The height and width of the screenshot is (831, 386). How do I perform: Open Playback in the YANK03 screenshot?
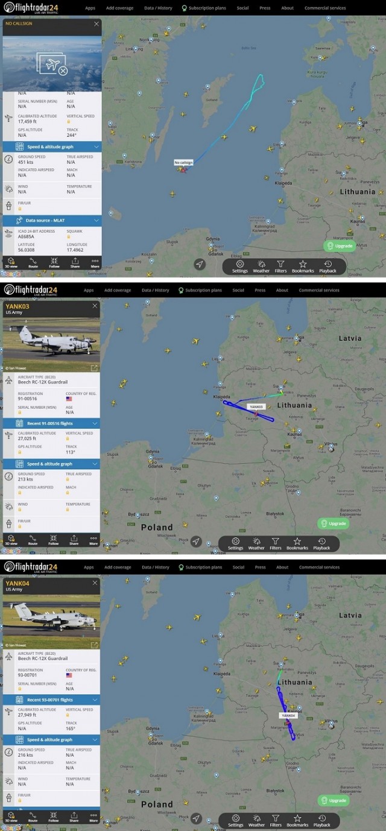322,544
